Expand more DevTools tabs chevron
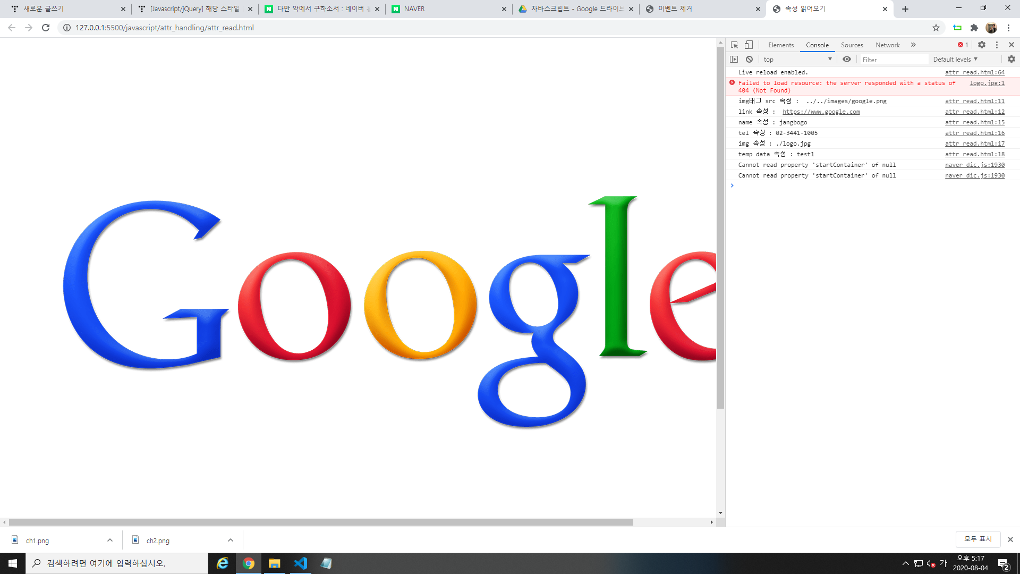1020x574 pixels. [x=913, y=45]
